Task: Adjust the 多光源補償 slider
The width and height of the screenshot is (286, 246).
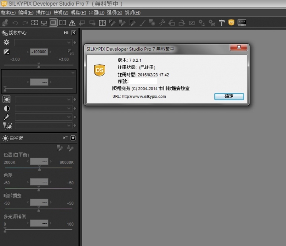Action: pos(39,230)
